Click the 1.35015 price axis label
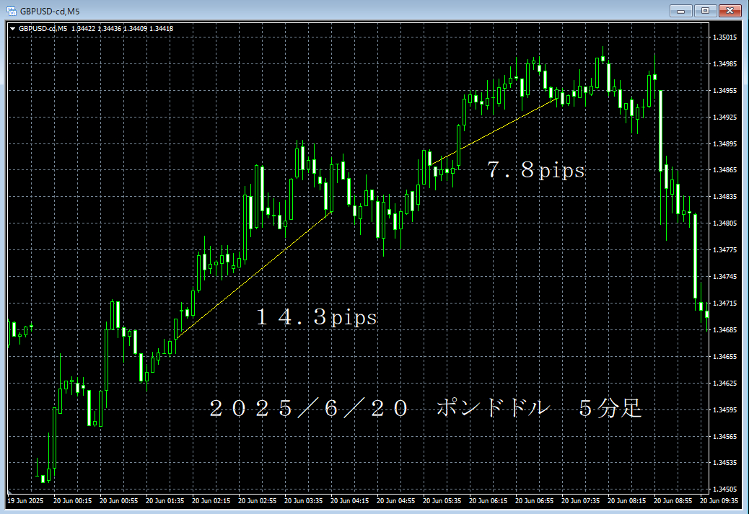Viewport: 749px width, 514px height. click(725, 37)
